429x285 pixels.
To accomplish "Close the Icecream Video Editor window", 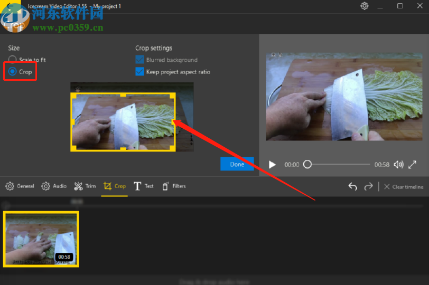I will (x=419, y=6).
